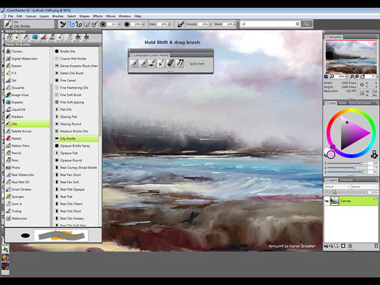The height and width of the screenshot is (285, 380).
Task: Select the Liquid Ink category
Action: pos(27,109)
